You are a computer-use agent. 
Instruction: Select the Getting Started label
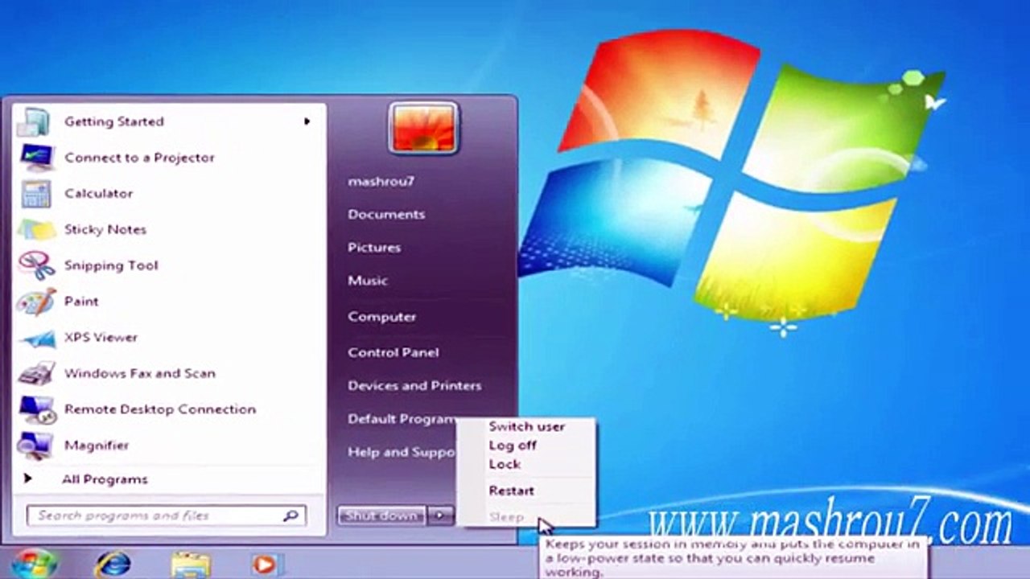[x=114, y=121]
